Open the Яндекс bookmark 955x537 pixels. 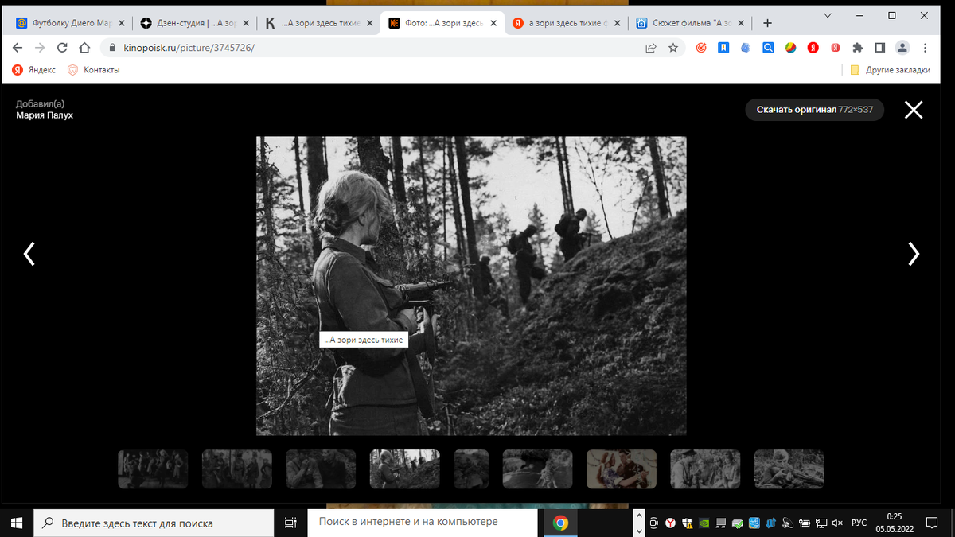(x=34, y=70)
